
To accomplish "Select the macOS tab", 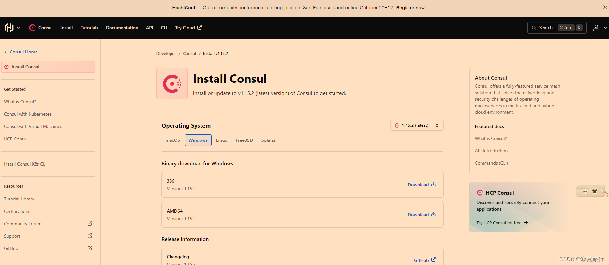I will tap(172, 140).
